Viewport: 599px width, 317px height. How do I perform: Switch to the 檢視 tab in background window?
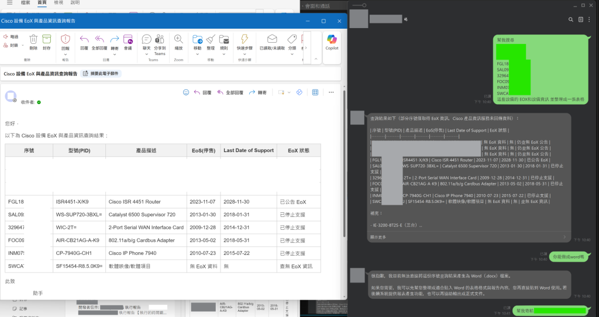(x=58, y=3)
